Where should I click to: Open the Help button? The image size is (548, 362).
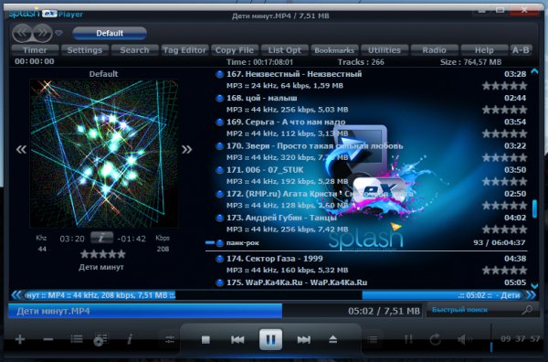tap(484, 50)
